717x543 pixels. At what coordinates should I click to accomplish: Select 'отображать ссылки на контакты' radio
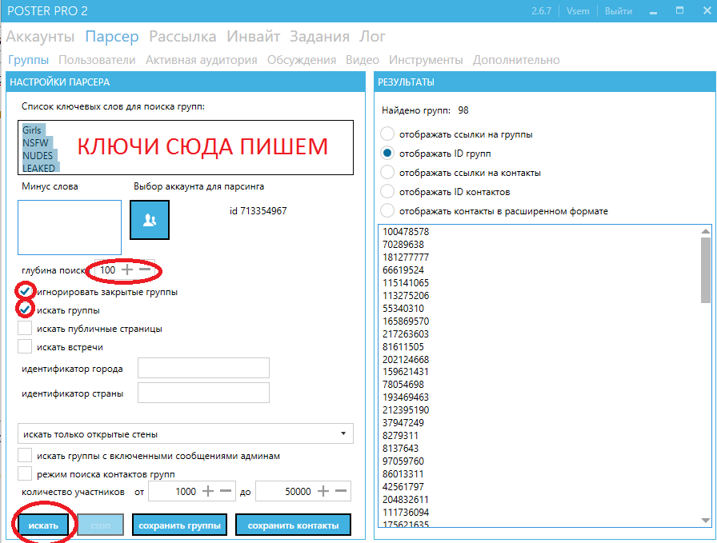click(387, 172)
